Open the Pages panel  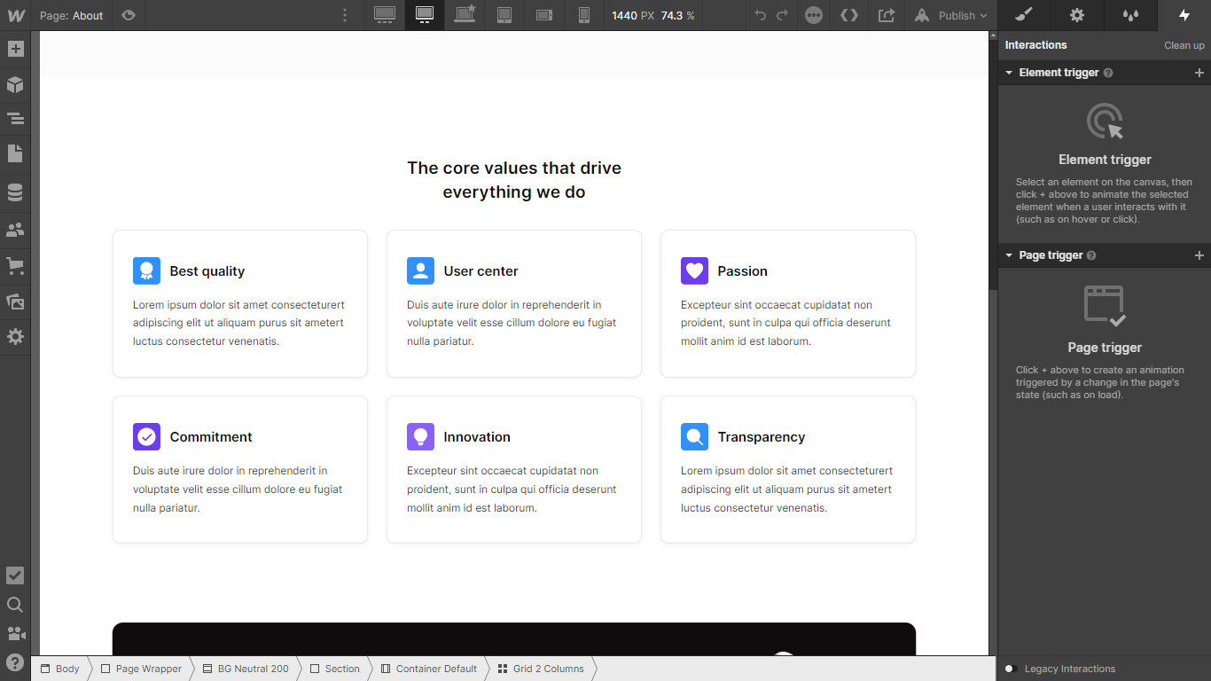[x=14, y=154]
